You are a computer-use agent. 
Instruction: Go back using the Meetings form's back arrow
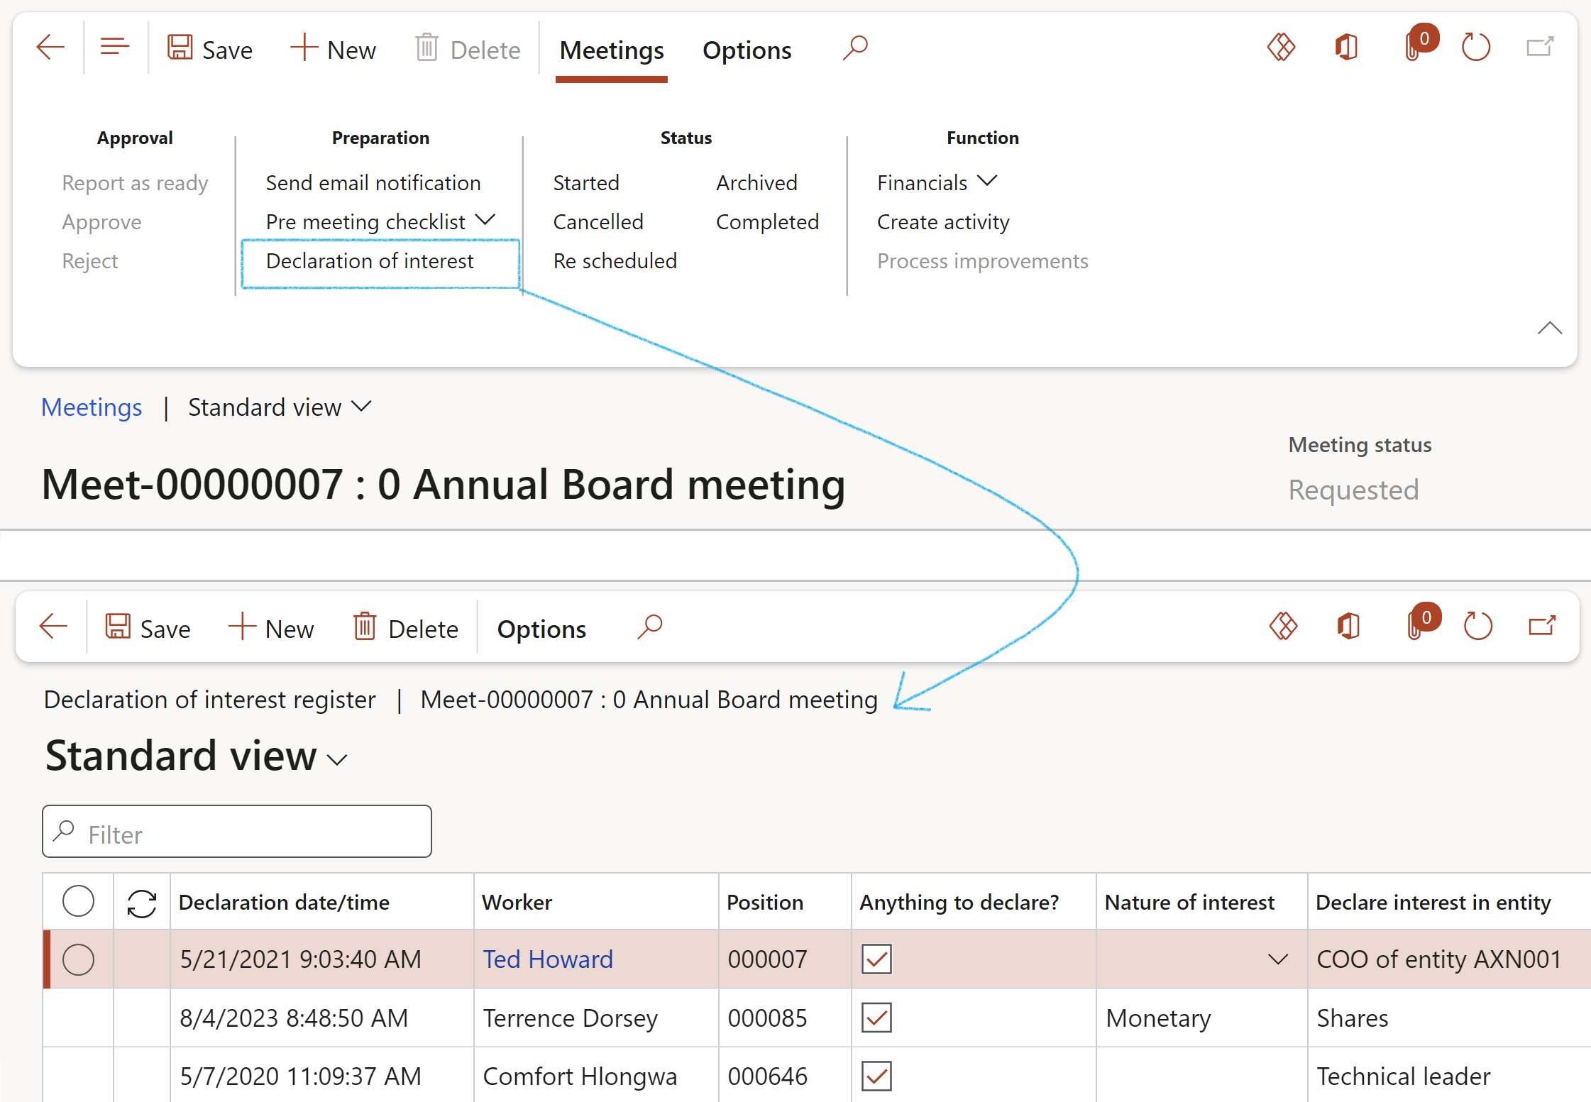pyautogui.click(x=50, y=48)
